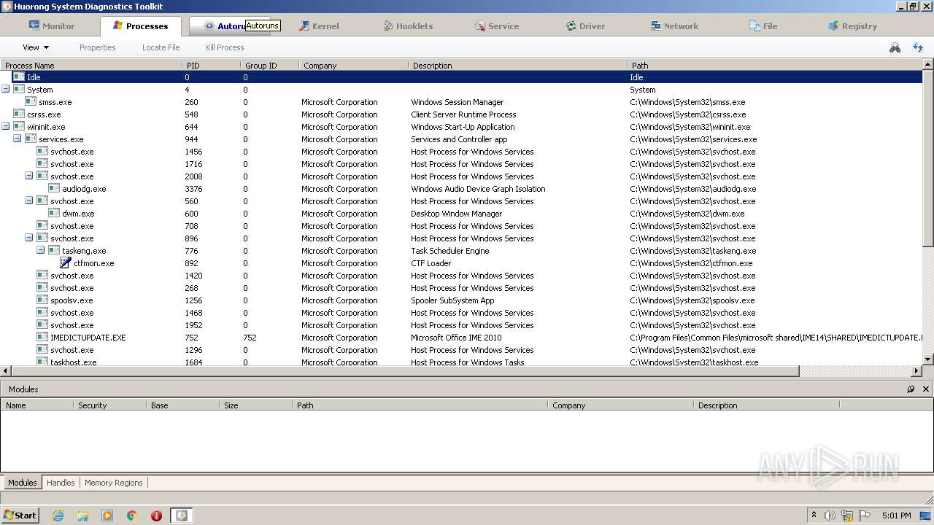Open the Start menu
The width and height of the screenshot is (934, 525).
[x=20, y=516]
